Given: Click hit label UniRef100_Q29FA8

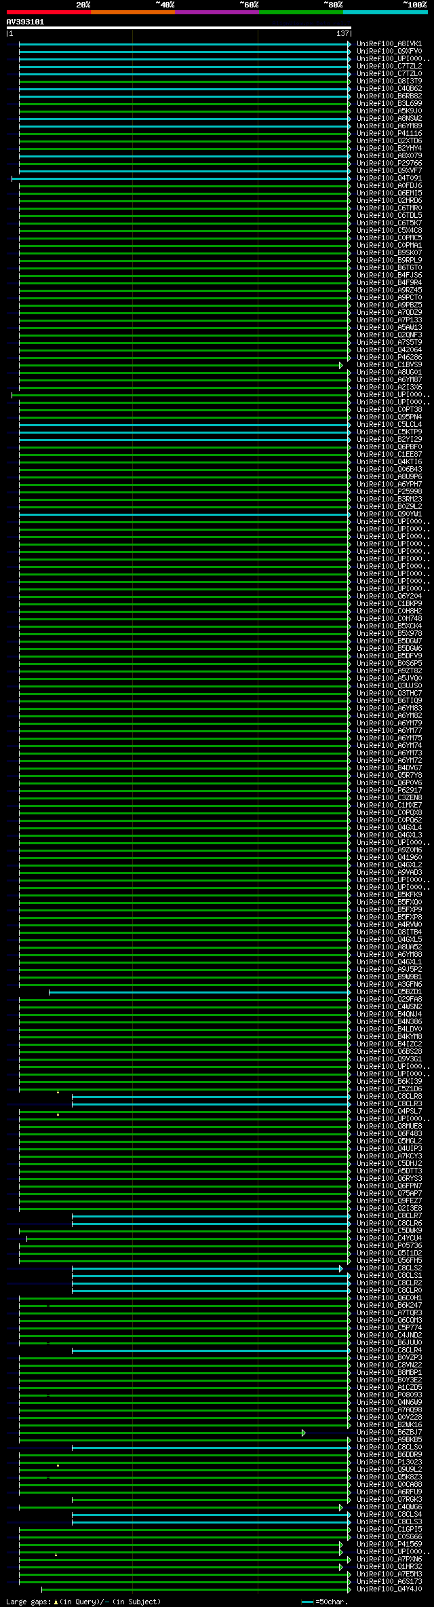Looking at the screenshot, I should [389, 1000].
